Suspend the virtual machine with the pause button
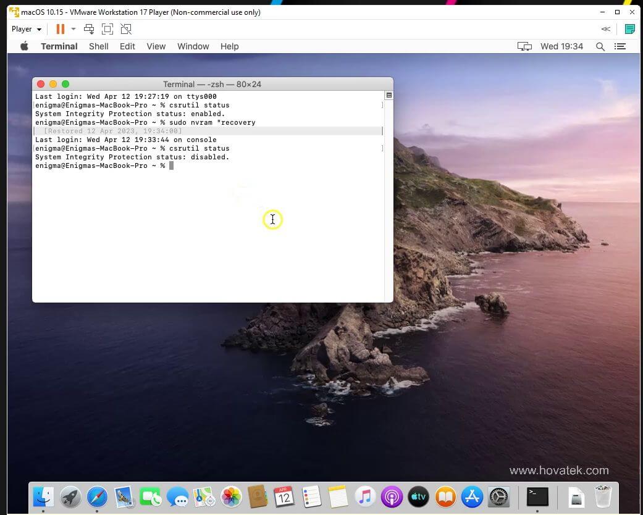The width and height of the screenshot is (643, 515). pyautogui.click(x=60, y=29)
